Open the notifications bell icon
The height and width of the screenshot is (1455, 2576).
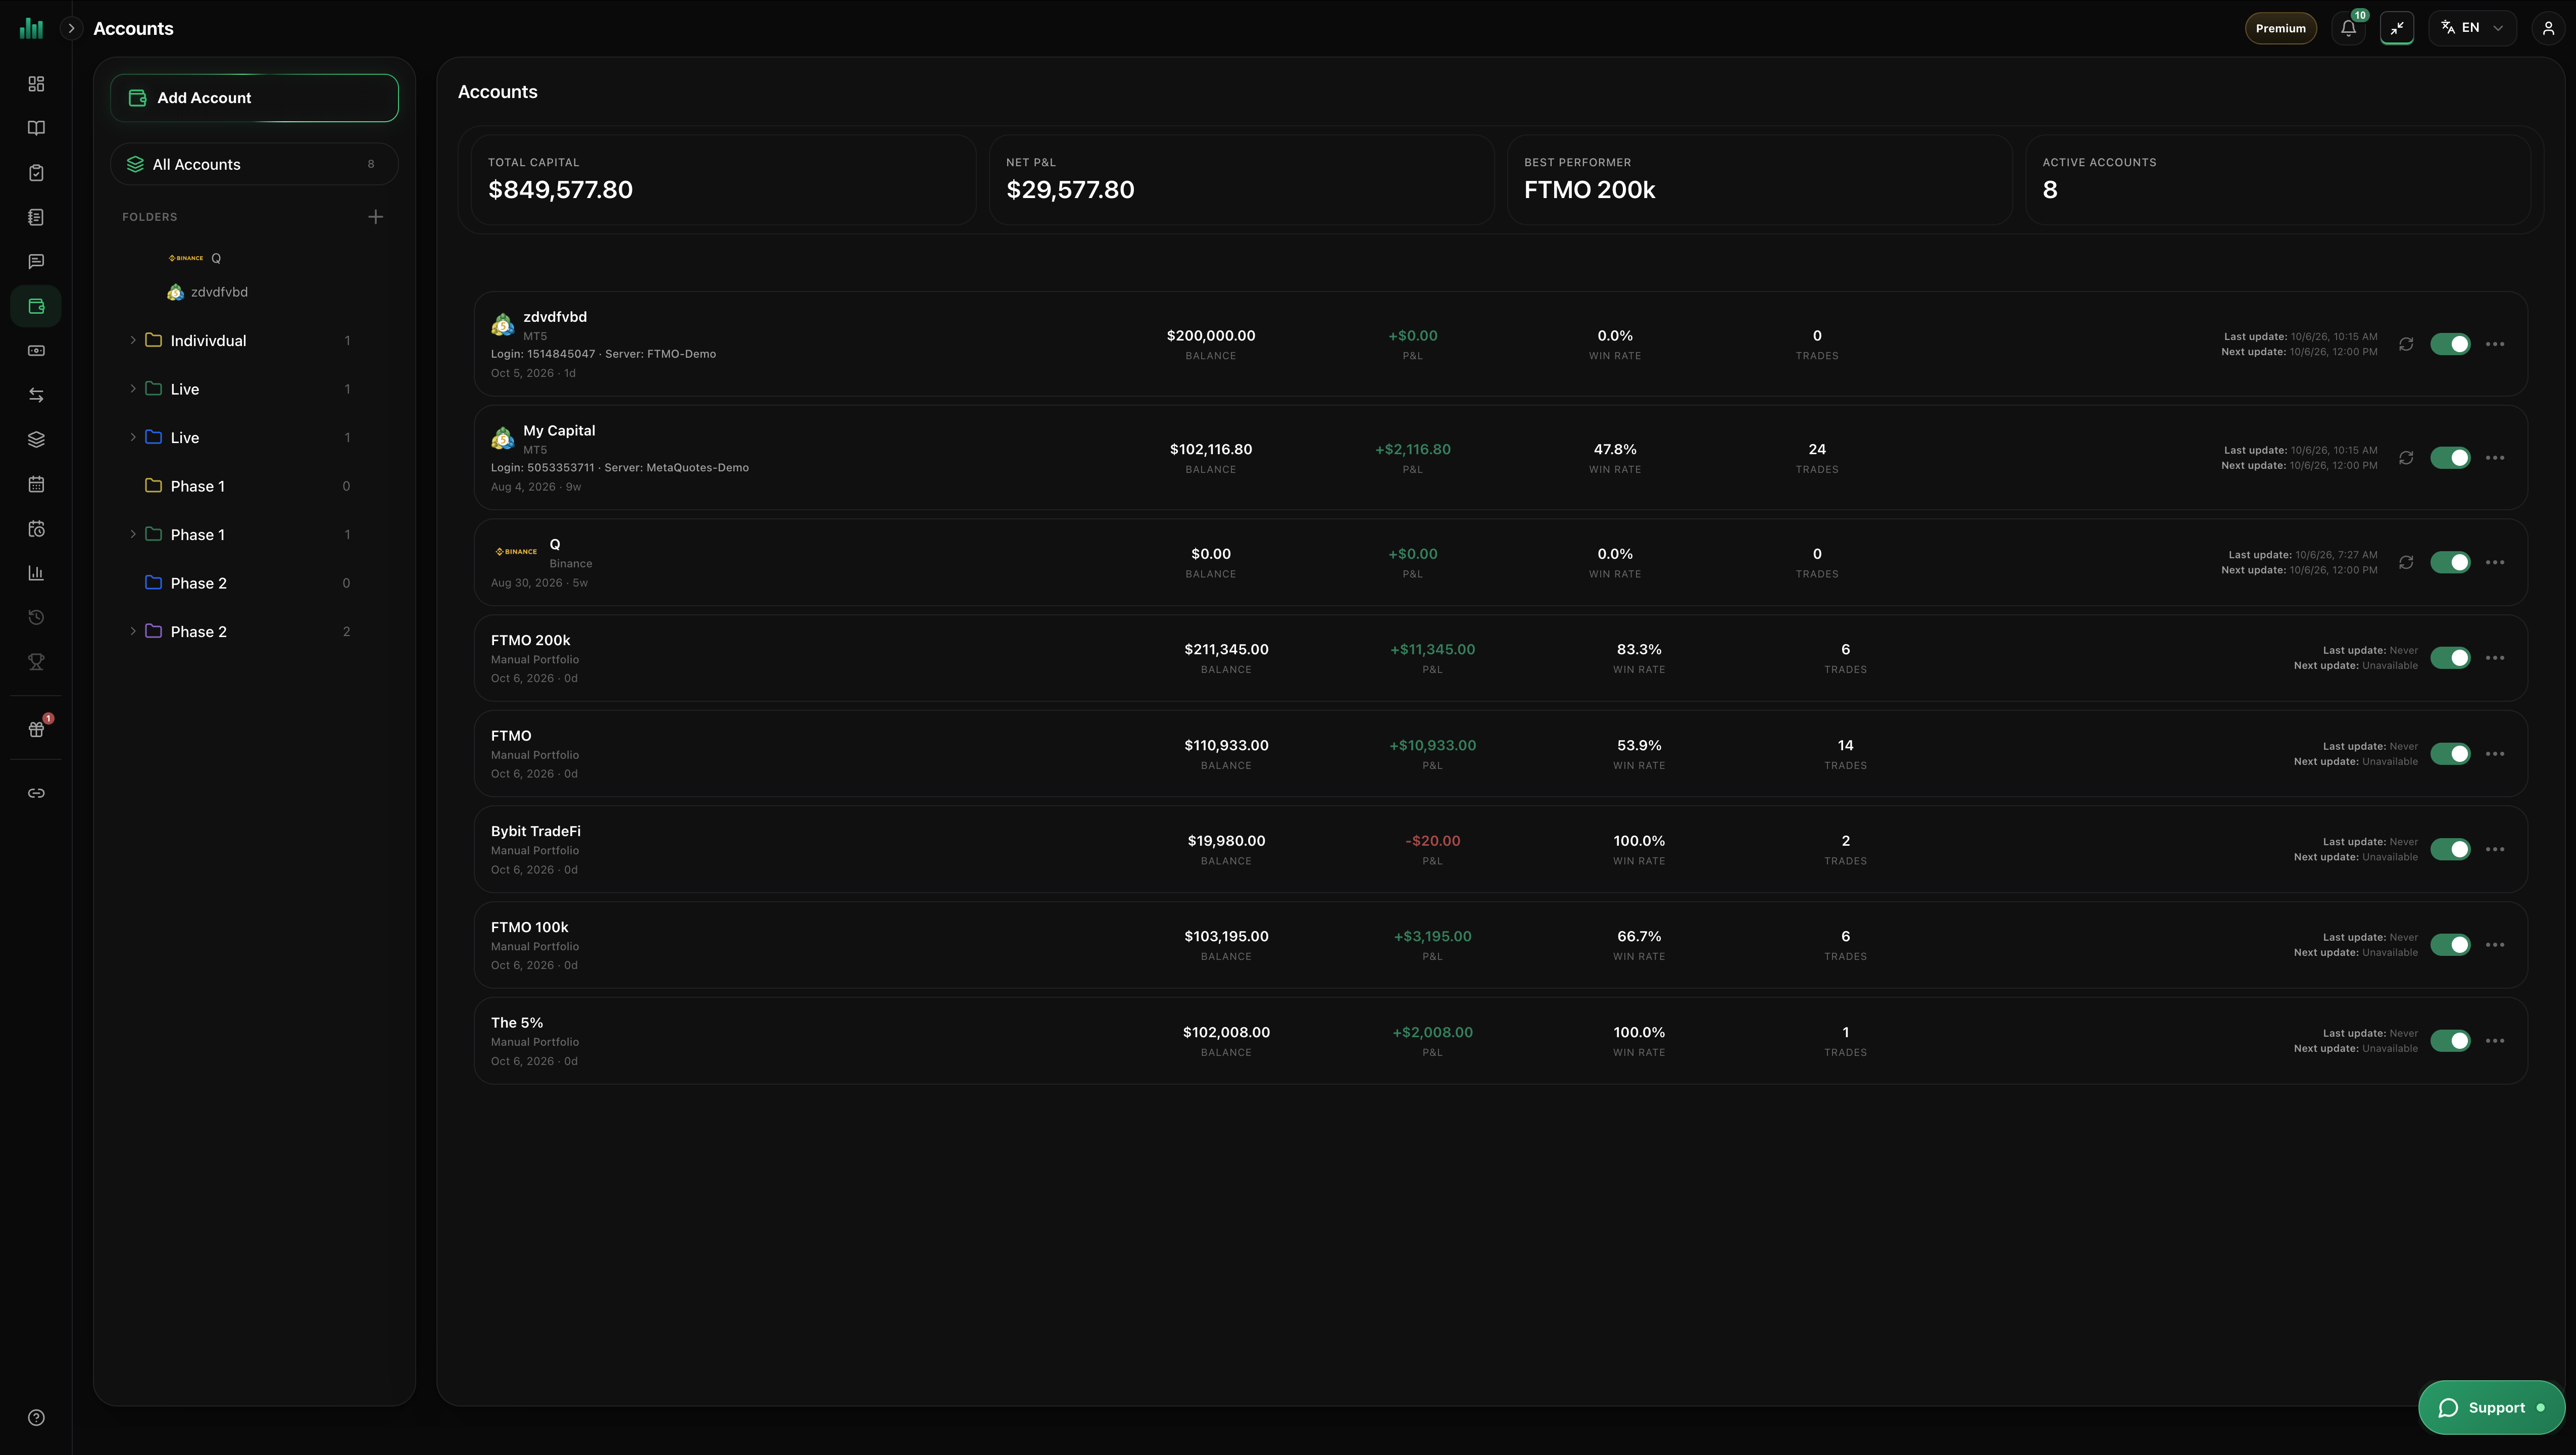(2348, 28)
